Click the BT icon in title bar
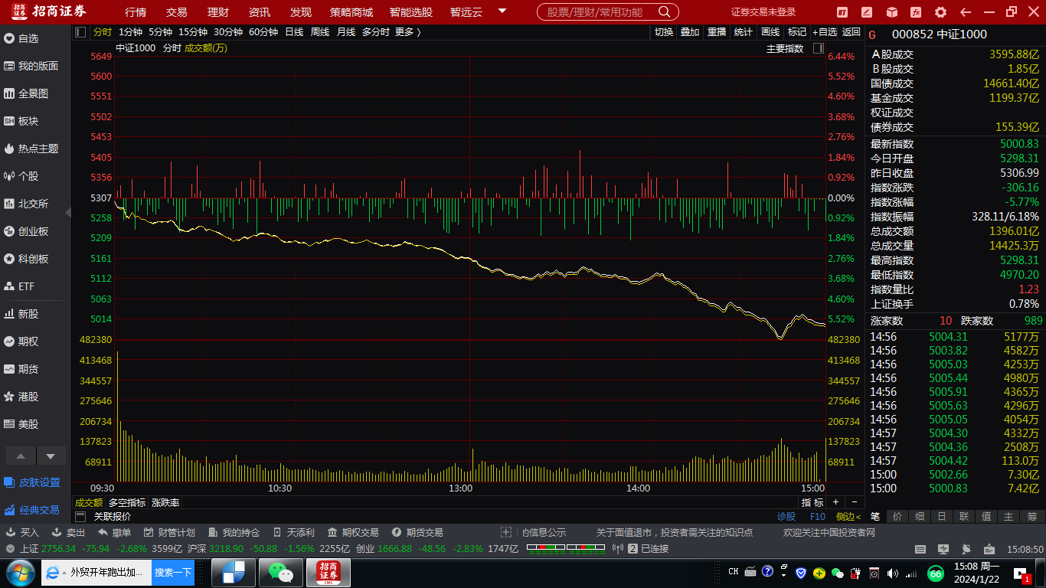This screenshot has height=588, width=1046. 842,12
